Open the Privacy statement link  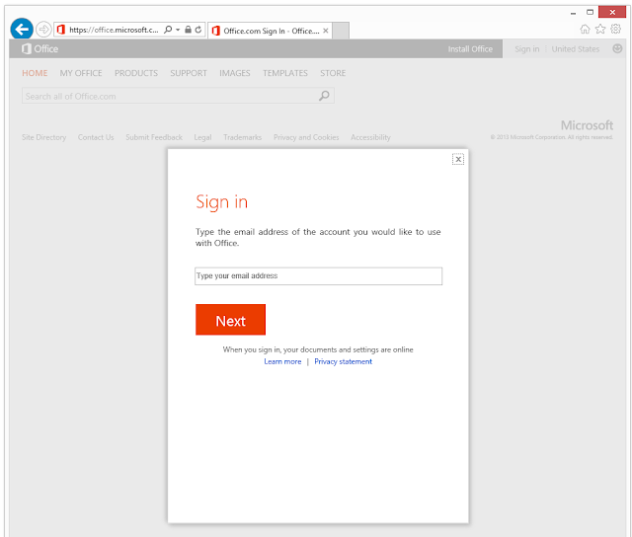344,361
